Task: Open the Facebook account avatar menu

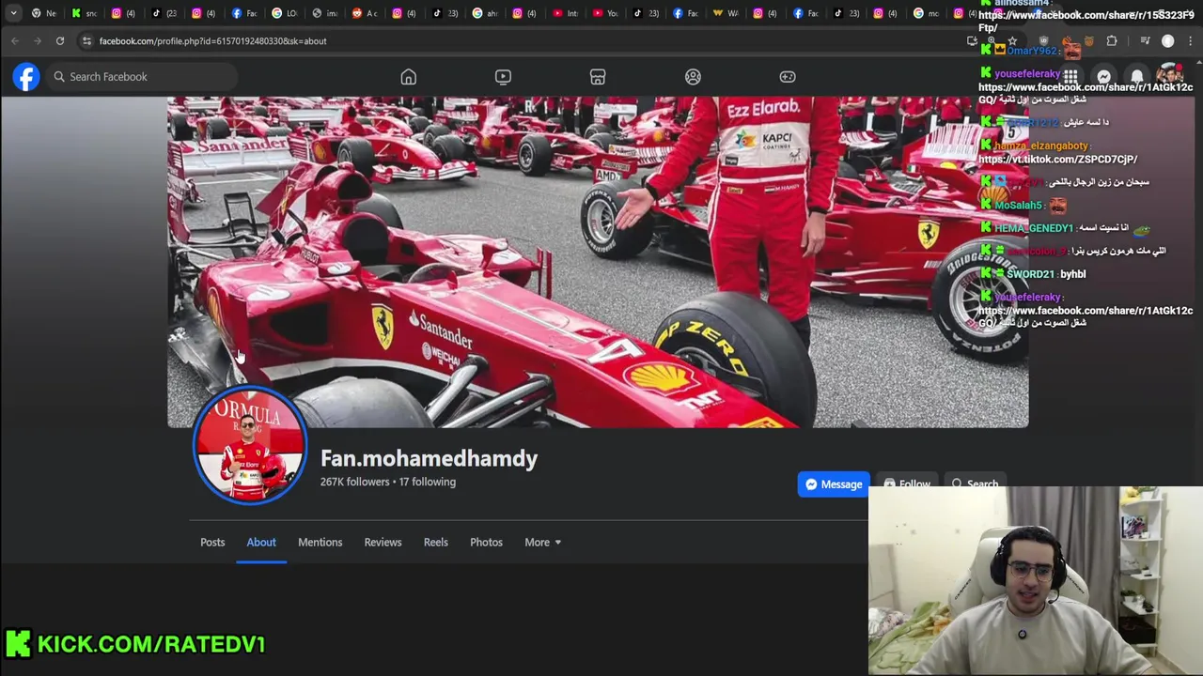Action: (1169, 77)
